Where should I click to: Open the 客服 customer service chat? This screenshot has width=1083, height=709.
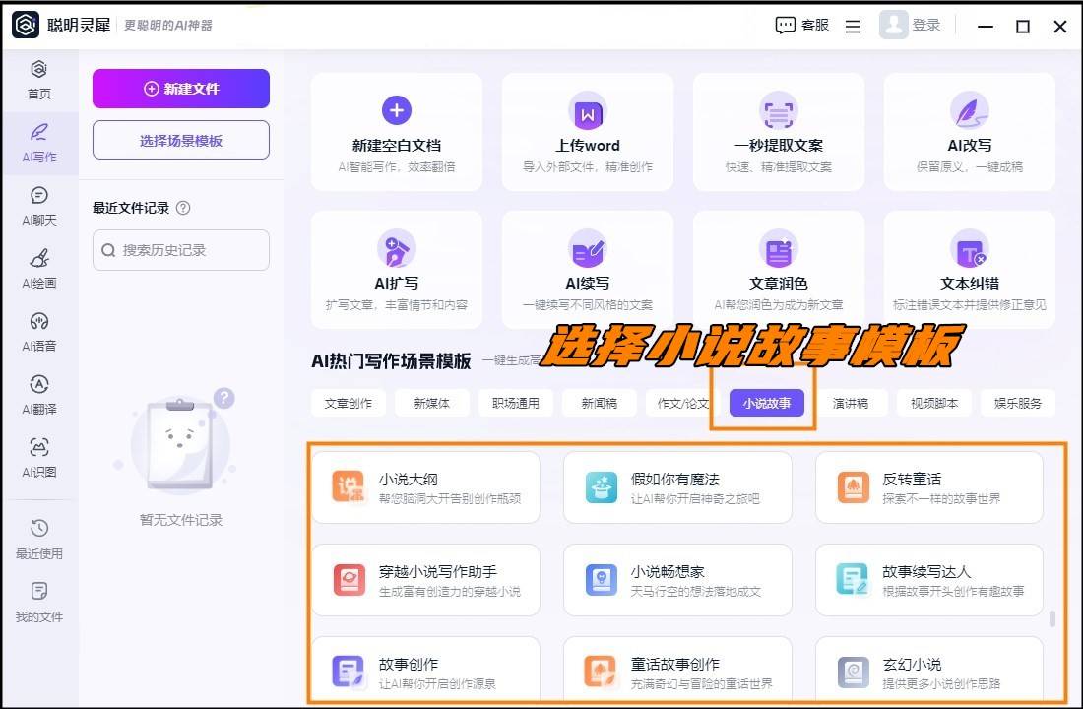coord(801,25)
